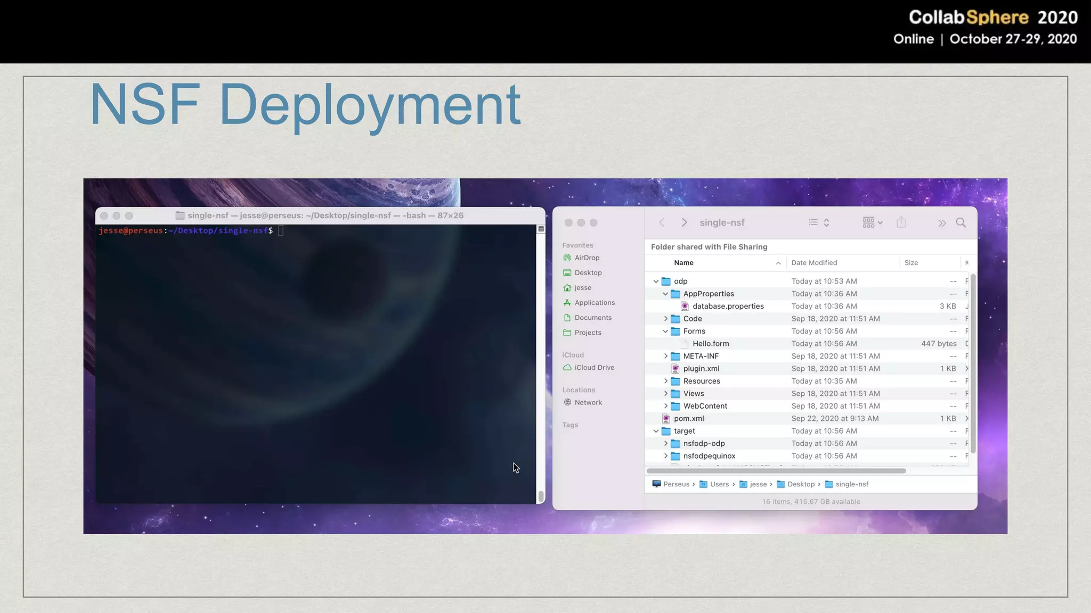Click the Finder forward arrow
This screenshot has height=613, width=1091.
click(684, 222)
